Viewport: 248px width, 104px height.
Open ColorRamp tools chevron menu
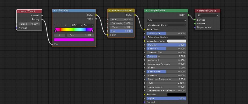66,25
